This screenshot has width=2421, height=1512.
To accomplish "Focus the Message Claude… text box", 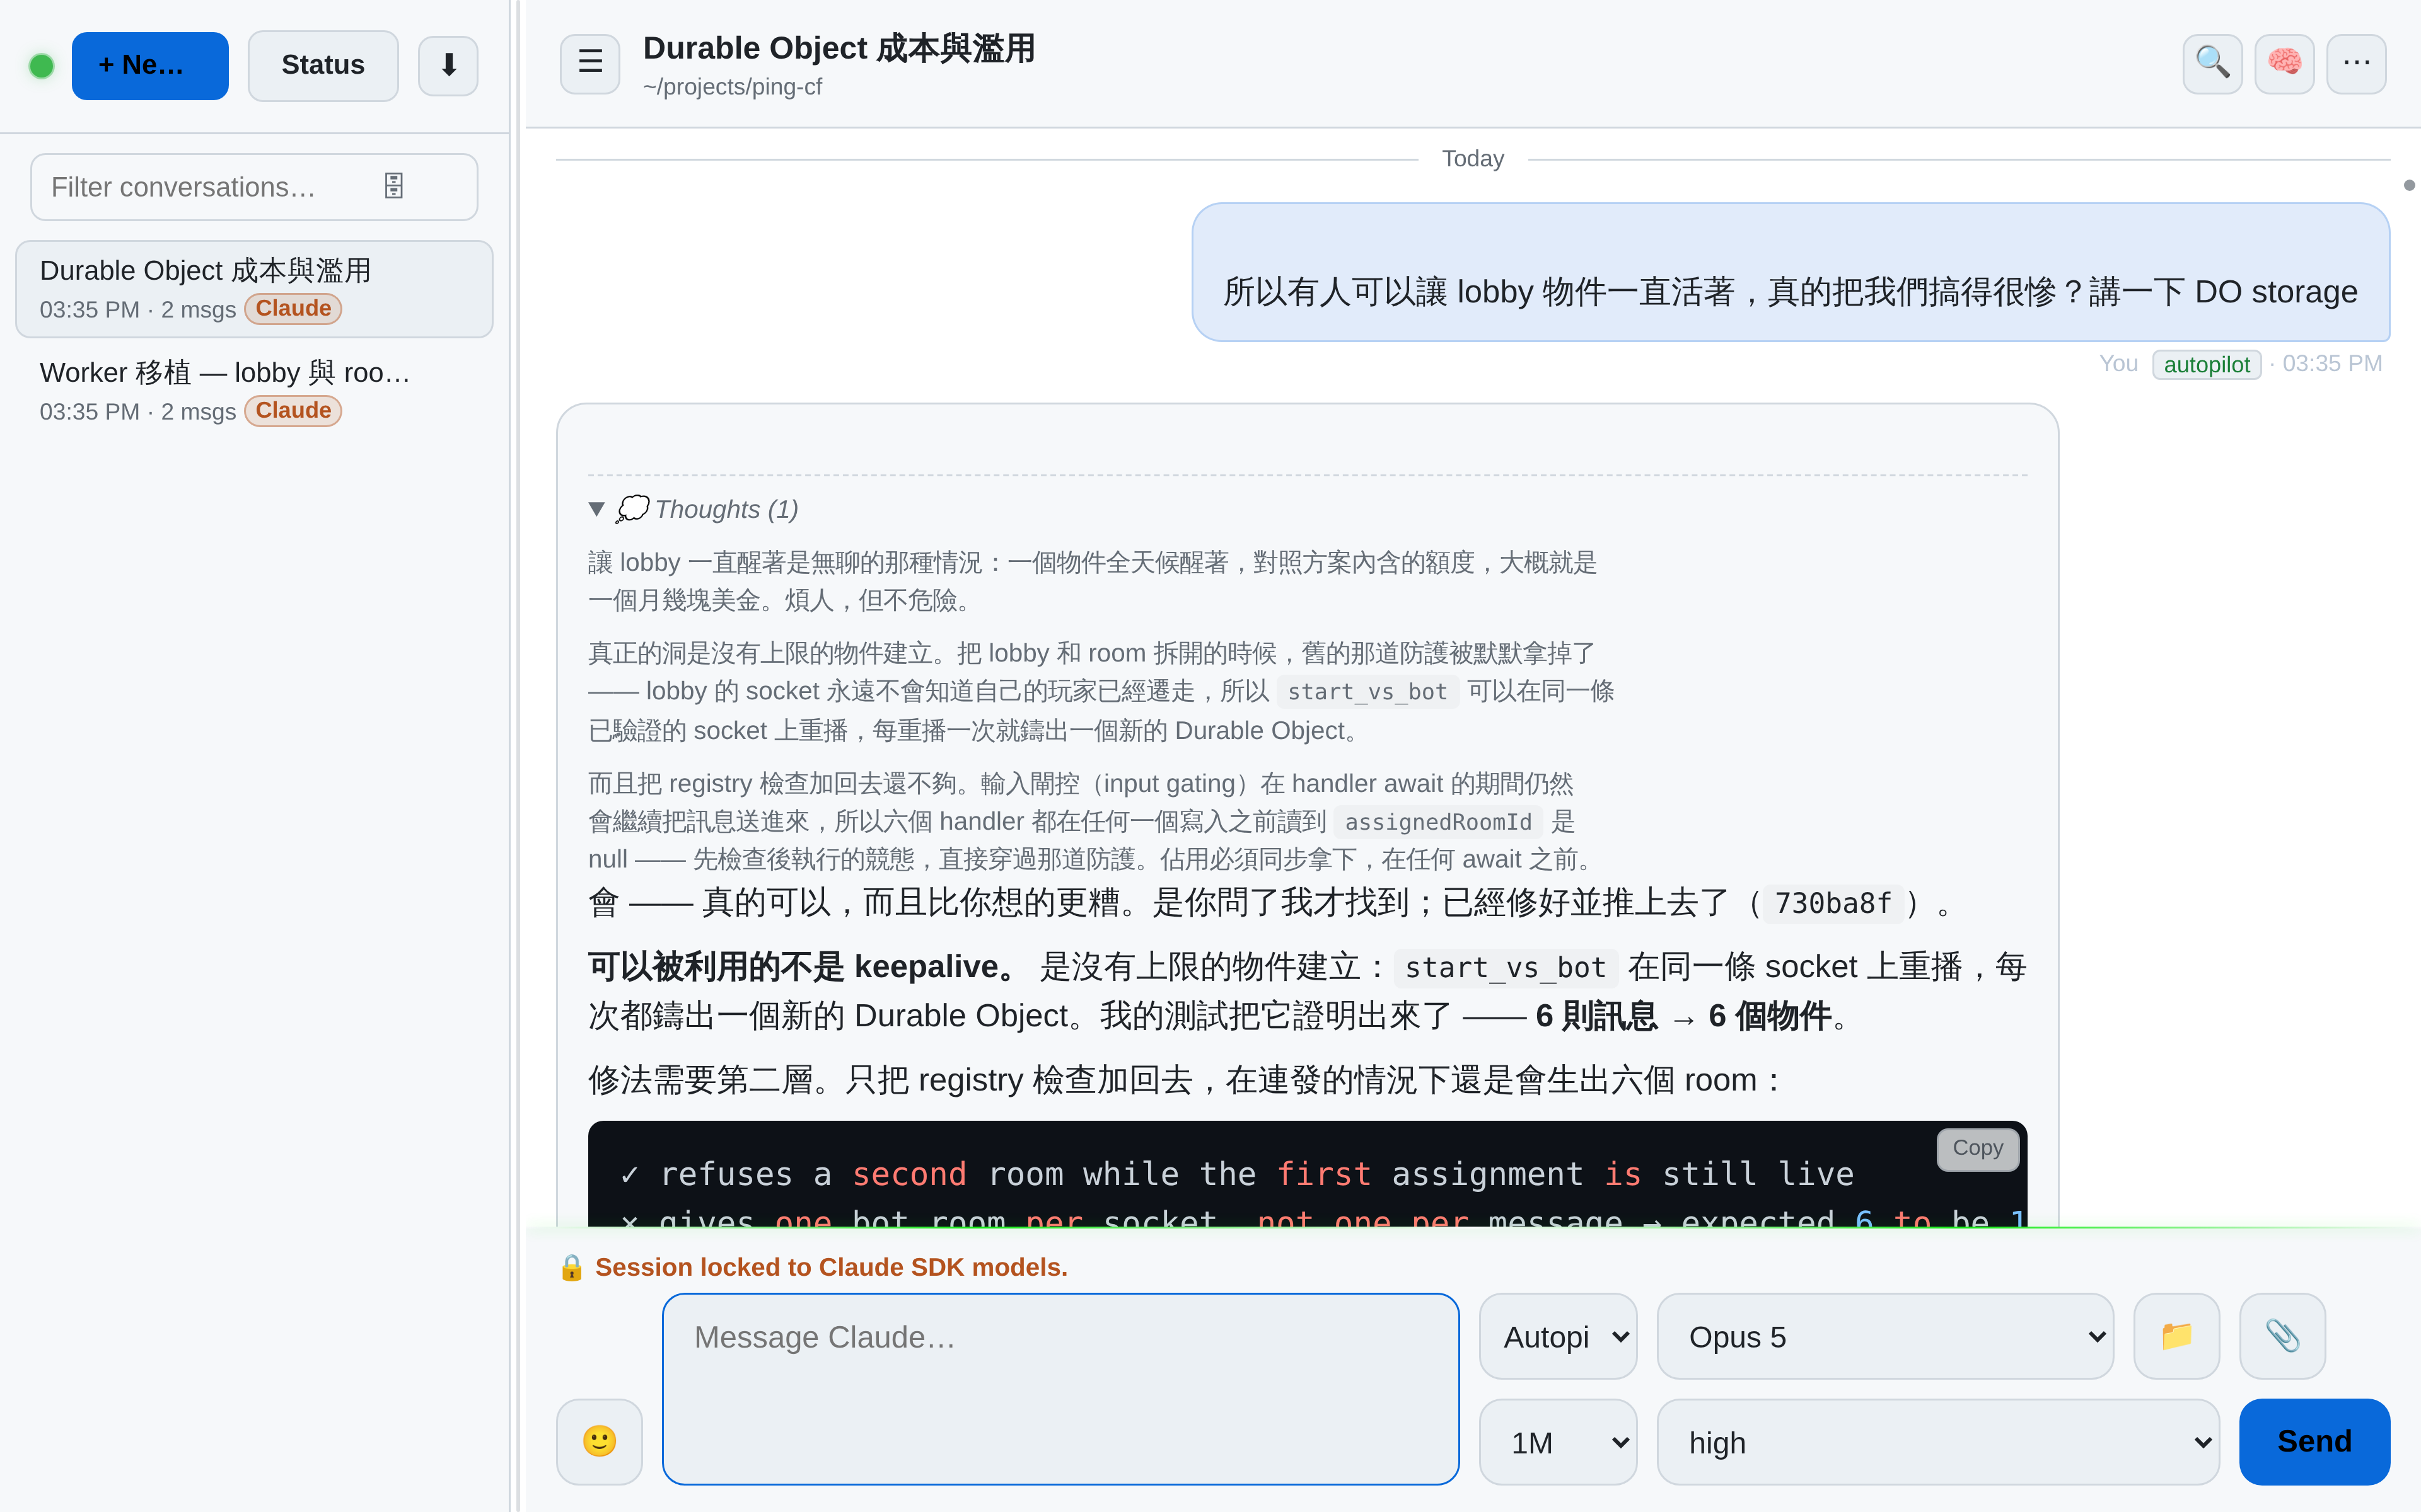I will pyautogui.click(x=1060, y=1389).
